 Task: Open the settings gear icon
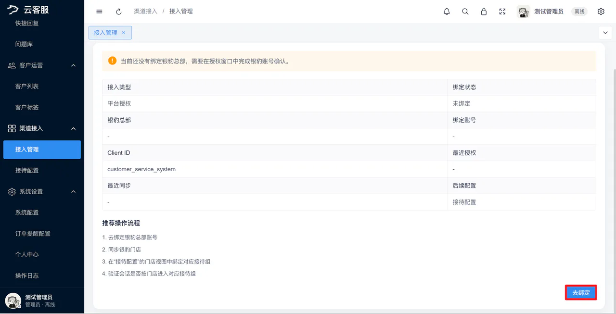click(x=601, y=12)
